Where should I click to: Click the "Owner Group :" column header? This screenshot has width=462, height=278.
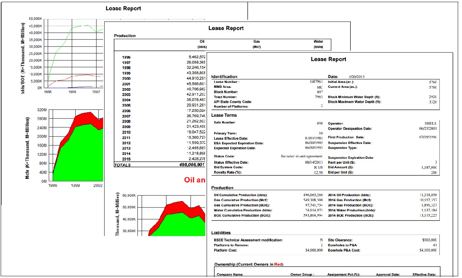[x=302, y=274]
